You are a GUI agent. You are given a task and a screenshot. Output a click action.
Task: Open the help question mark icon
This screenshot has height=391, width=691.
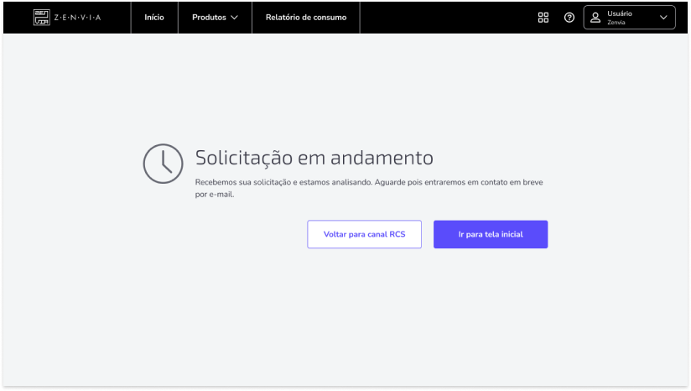click(569, 18)
